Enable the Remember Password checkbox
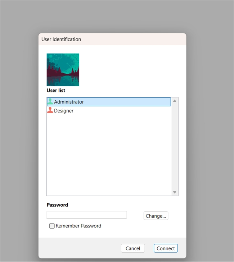The image size is (234, 262). (52, 226)
